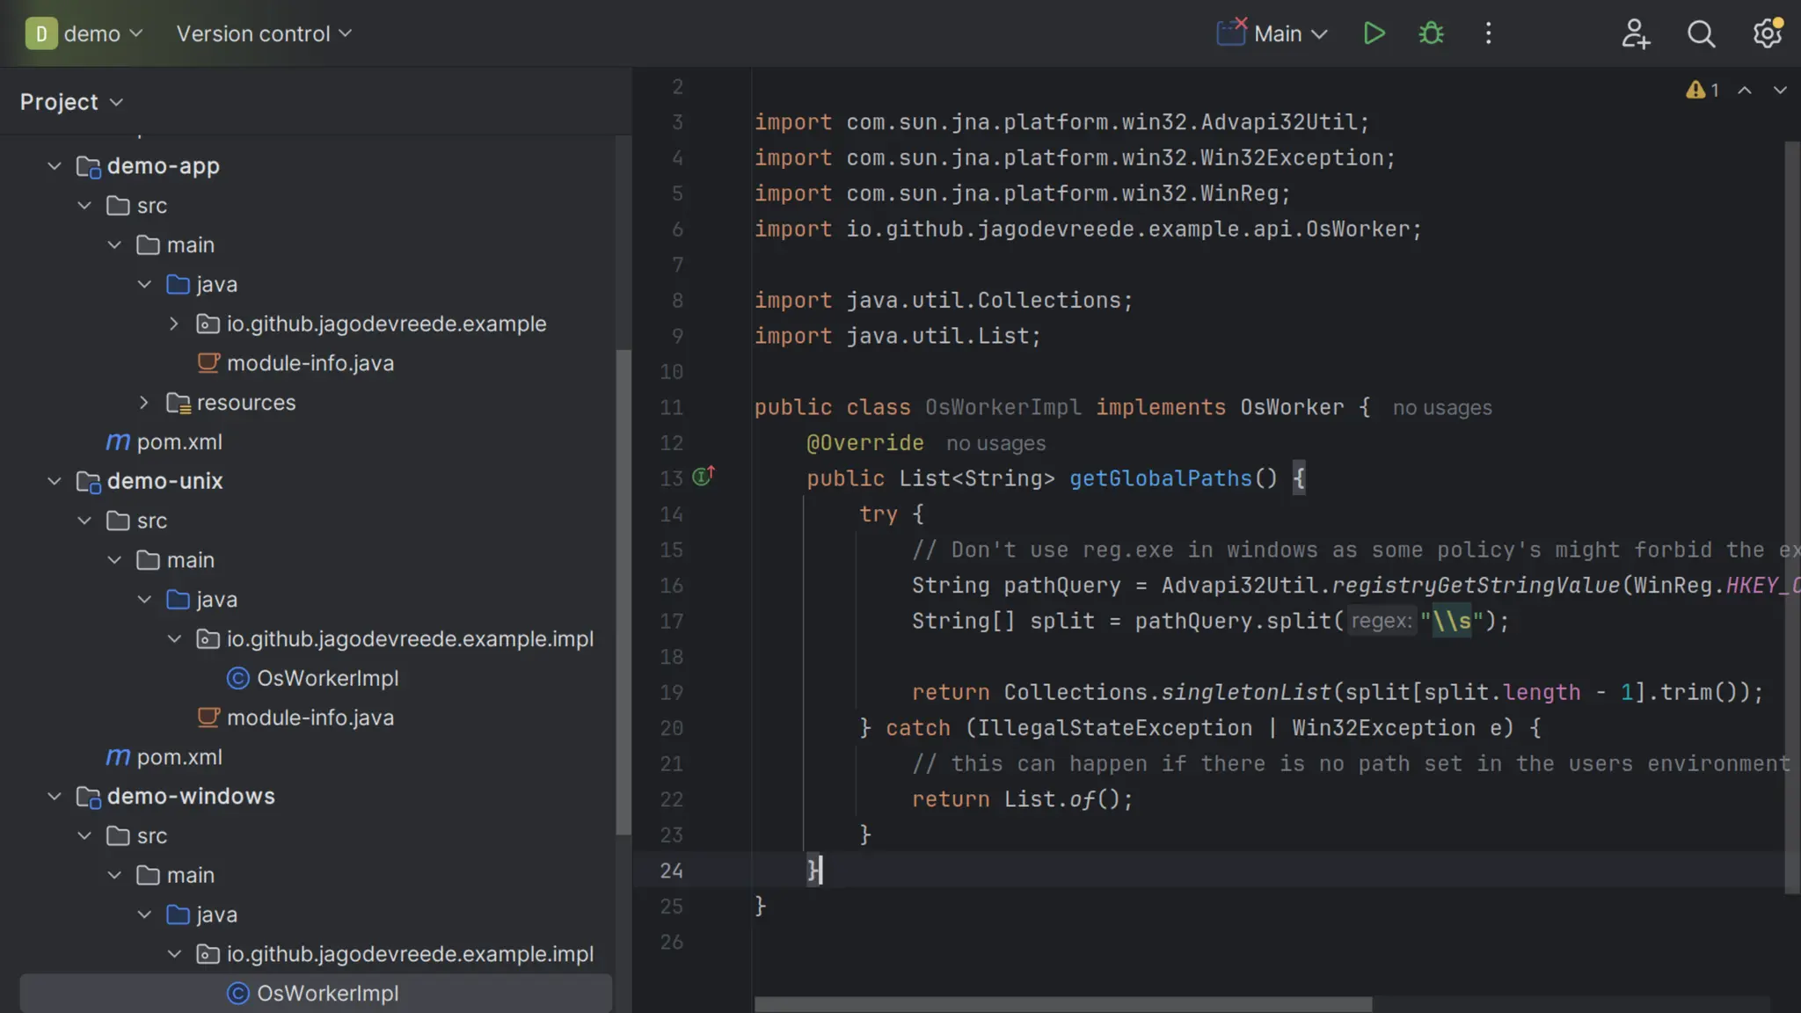Expand io.github.jagodevreede.example package in demo-app
The width and height of the screenshot is (1801, 1013).
point(174,324)
